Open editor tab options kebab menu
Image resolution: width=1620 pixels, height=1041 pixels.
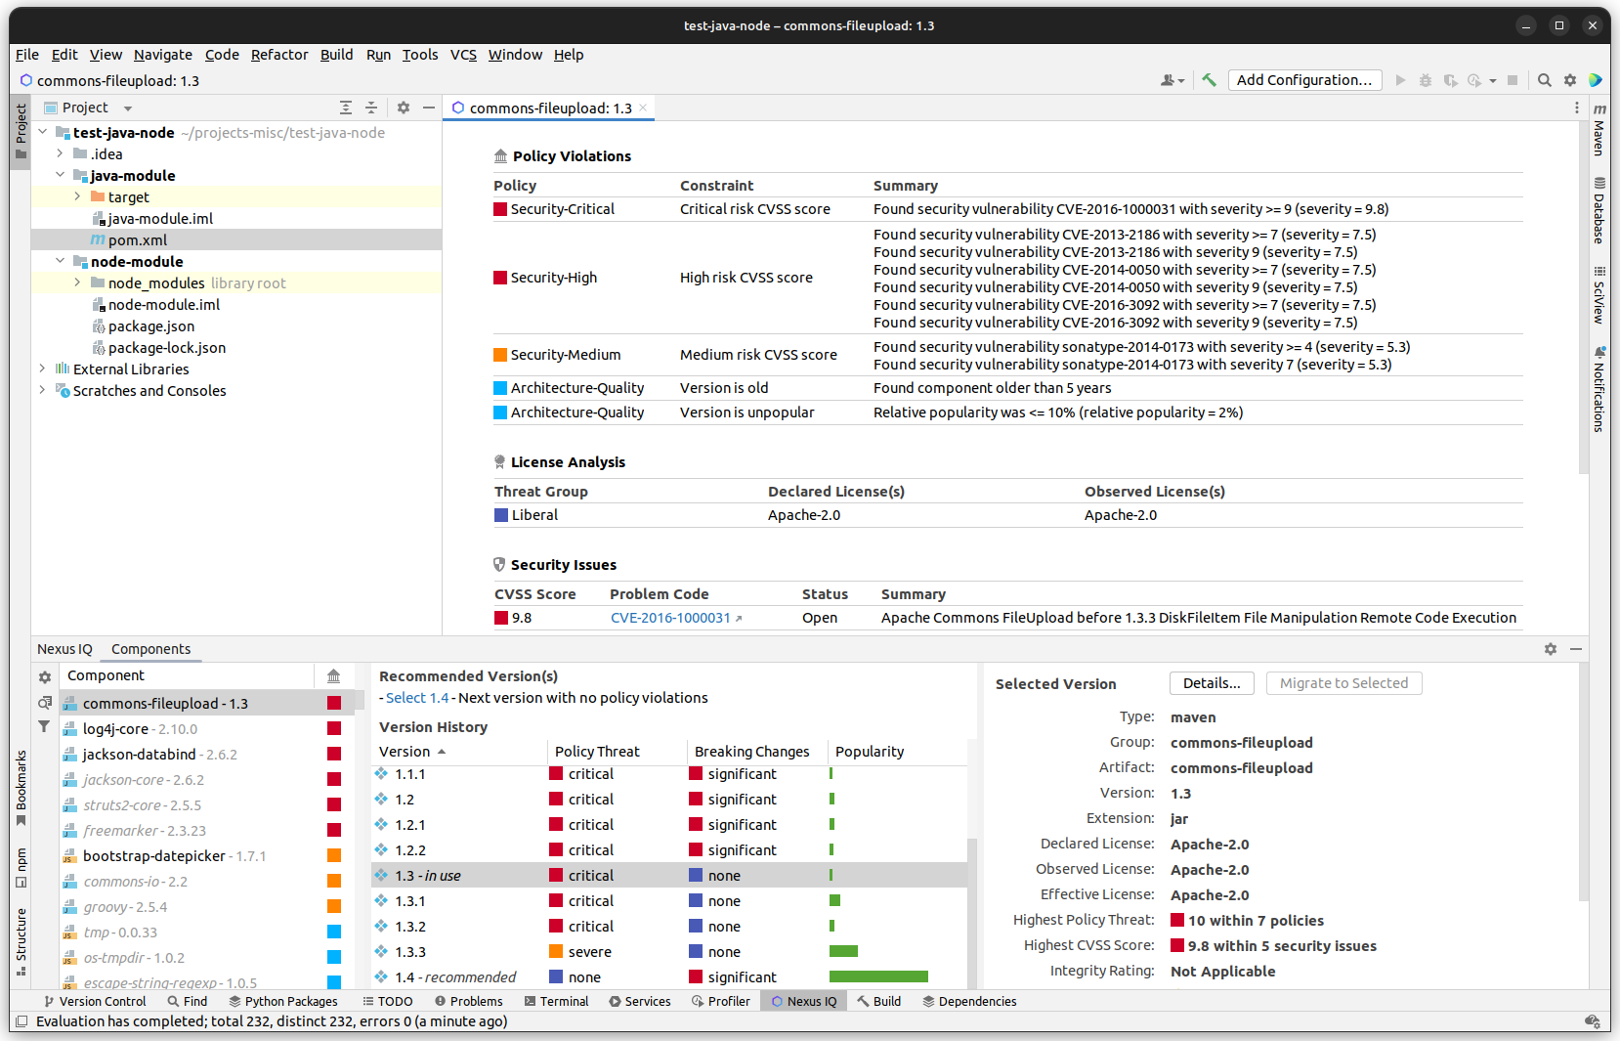coord(1576,108)
